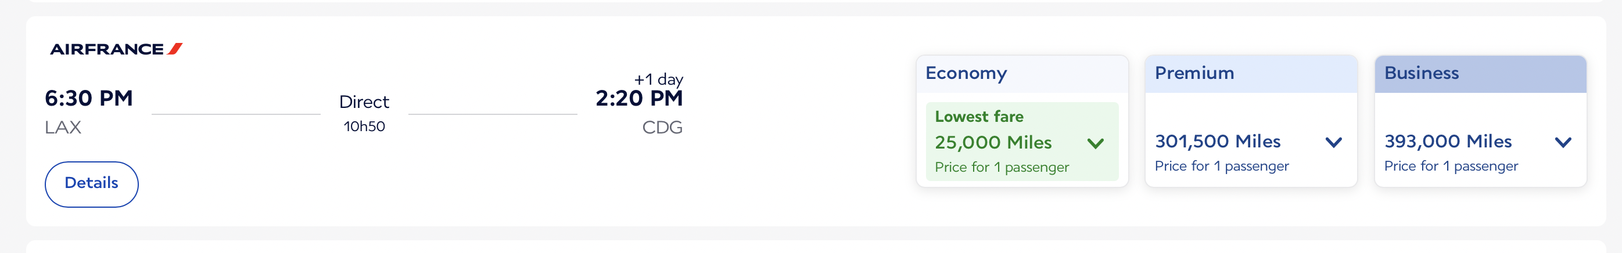Choose the 393,000 Miles fare
Image resolution: width=1622 pixels, height=253 pixels.
click(x=1448, y=142)
